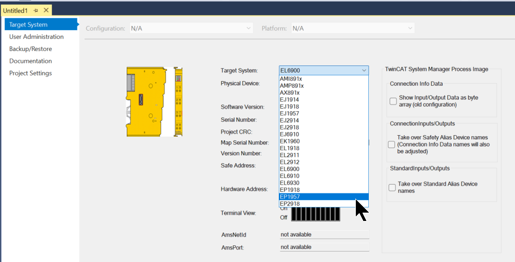Screen dimensions: 515x262
Task: Select EL1918 as target system
Action: 324,148
